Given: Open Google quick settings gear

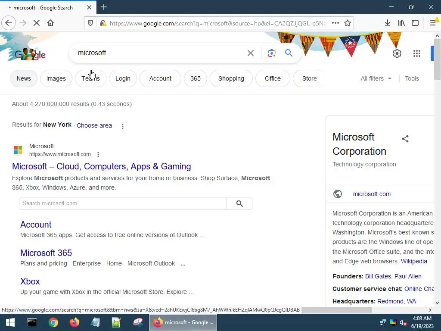Looking at the screenshot, I should click(x=397, y=53).
